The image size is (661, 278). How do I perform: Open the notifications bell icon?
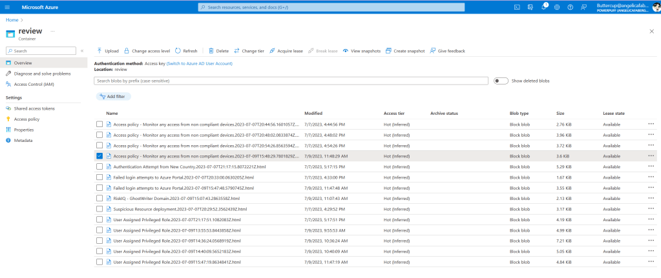(x=543, y=7)
